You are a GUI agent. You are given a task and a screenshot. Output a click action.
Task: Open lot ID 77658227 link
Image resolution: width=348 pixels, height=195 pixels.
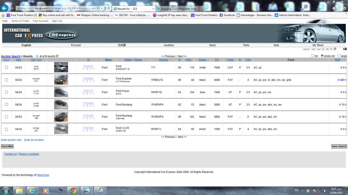click(88, 66)
